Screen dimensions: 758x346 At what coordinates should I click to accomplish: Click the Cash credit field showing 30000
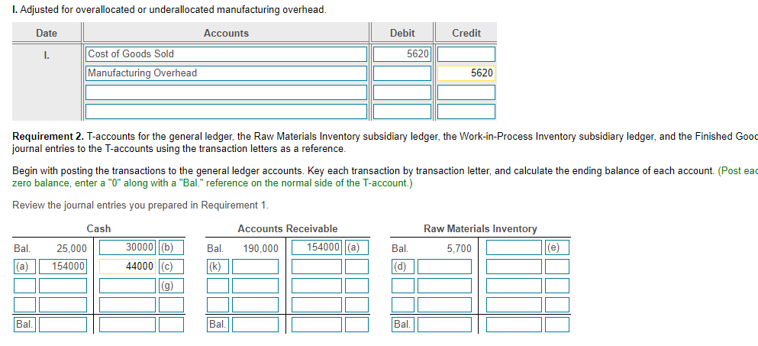coord(127,247)
